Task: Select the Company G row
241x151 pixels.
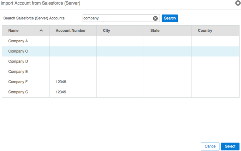Action: [121, 92]
